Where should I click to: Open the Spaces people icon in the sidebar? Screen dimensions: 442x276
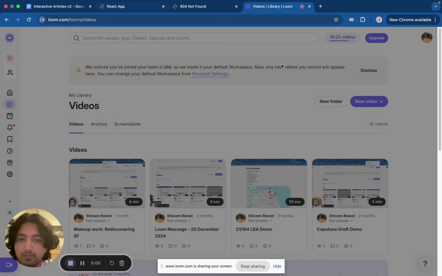coord(10,72)
